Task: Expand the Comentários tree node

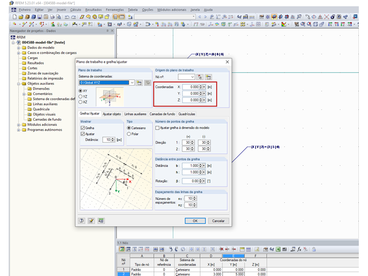Action: click(x=24, y=94)
